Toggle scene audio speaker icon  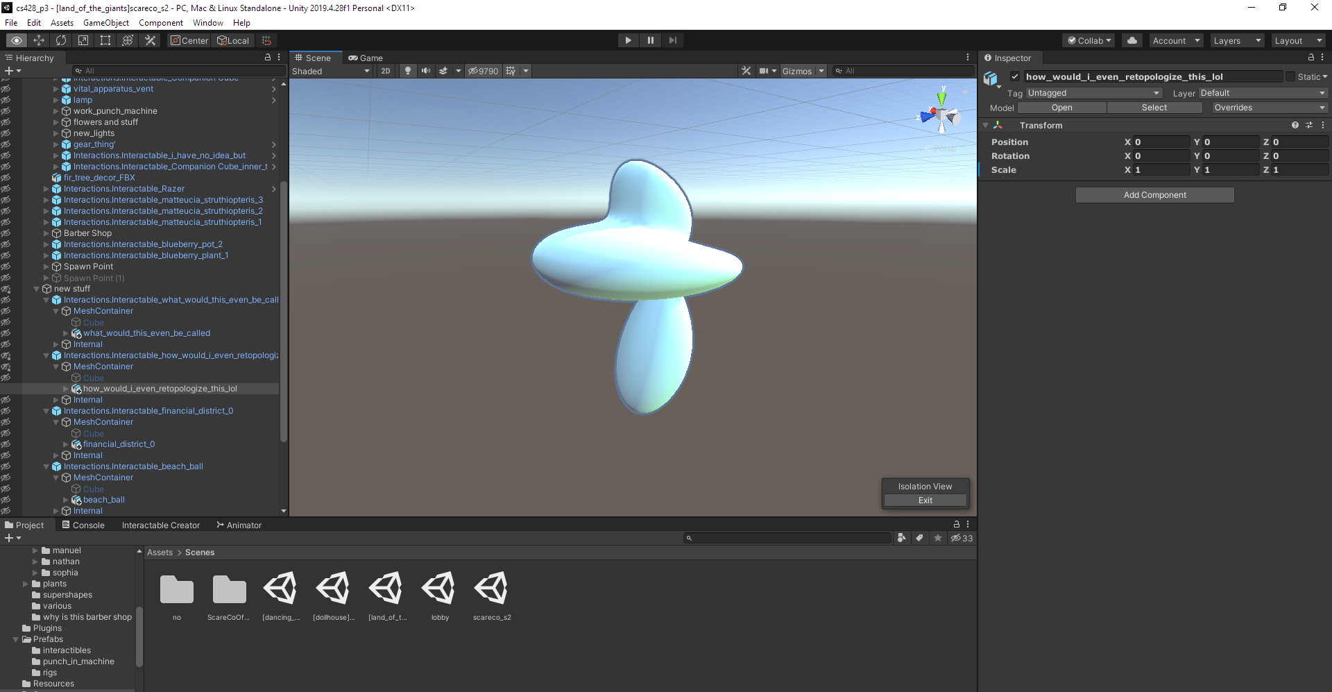coord(425,71)
